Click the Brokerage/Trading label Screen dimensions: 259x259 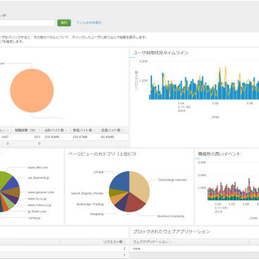90,204
